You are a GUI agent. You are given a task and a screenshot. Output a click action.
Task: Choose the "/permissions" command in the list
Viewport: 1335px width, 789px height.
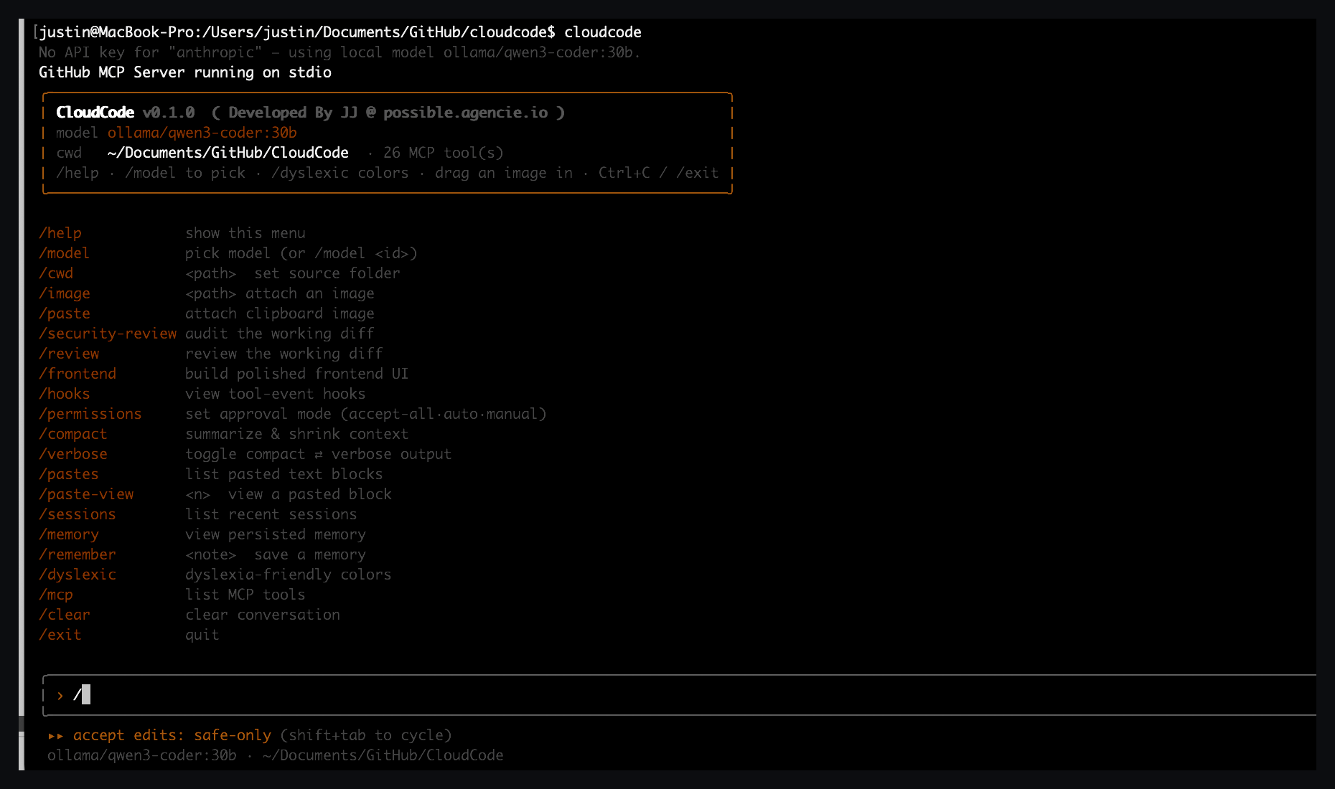(x=90, y=414)
